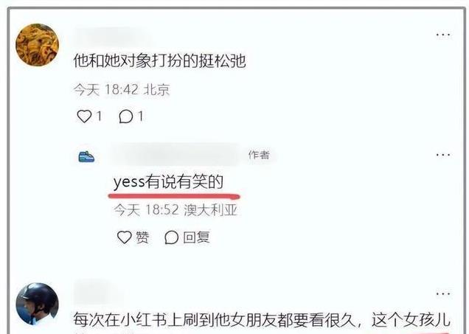
Task: Open the helmet avatar commenter profile
Action: pos(37,305)
